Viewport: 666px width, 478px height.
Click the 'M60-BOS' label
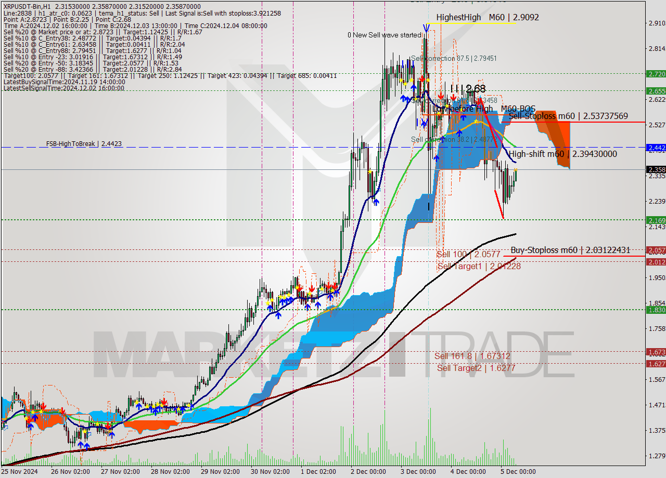point(518,109)
